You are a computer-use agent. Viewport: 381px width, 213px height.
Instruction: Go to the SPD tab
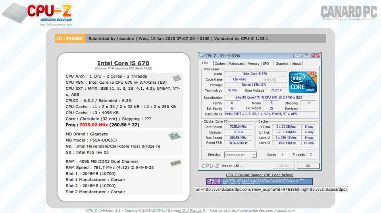[266, 63]
